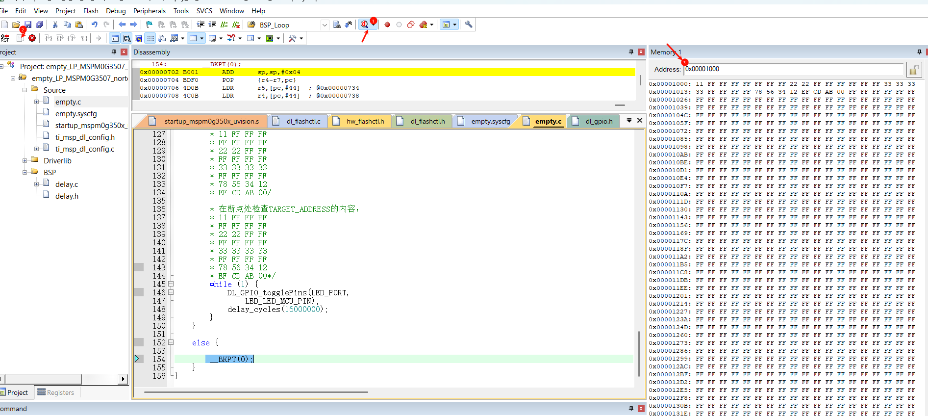Image resolution: width=928 pixels, height=416 pixels.
Task: Click Run to Cursor Line icon
Action: [84, 38]
